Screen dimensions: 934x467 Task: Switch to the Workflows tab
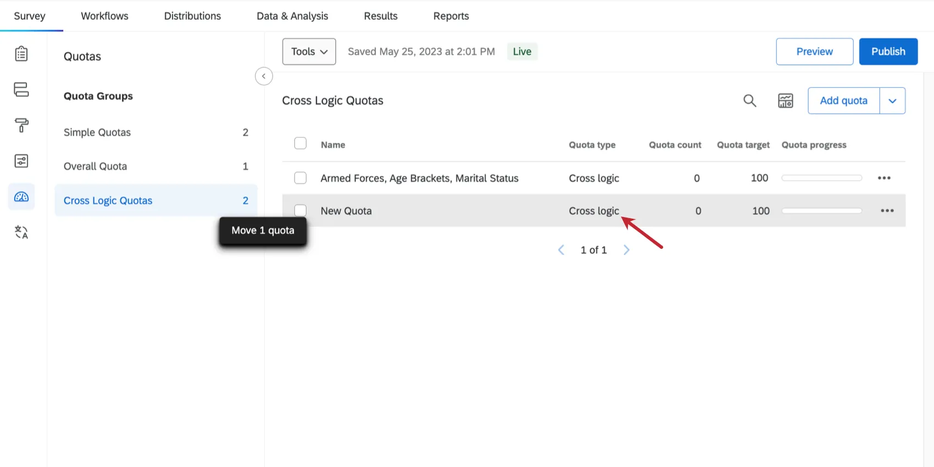104,16
